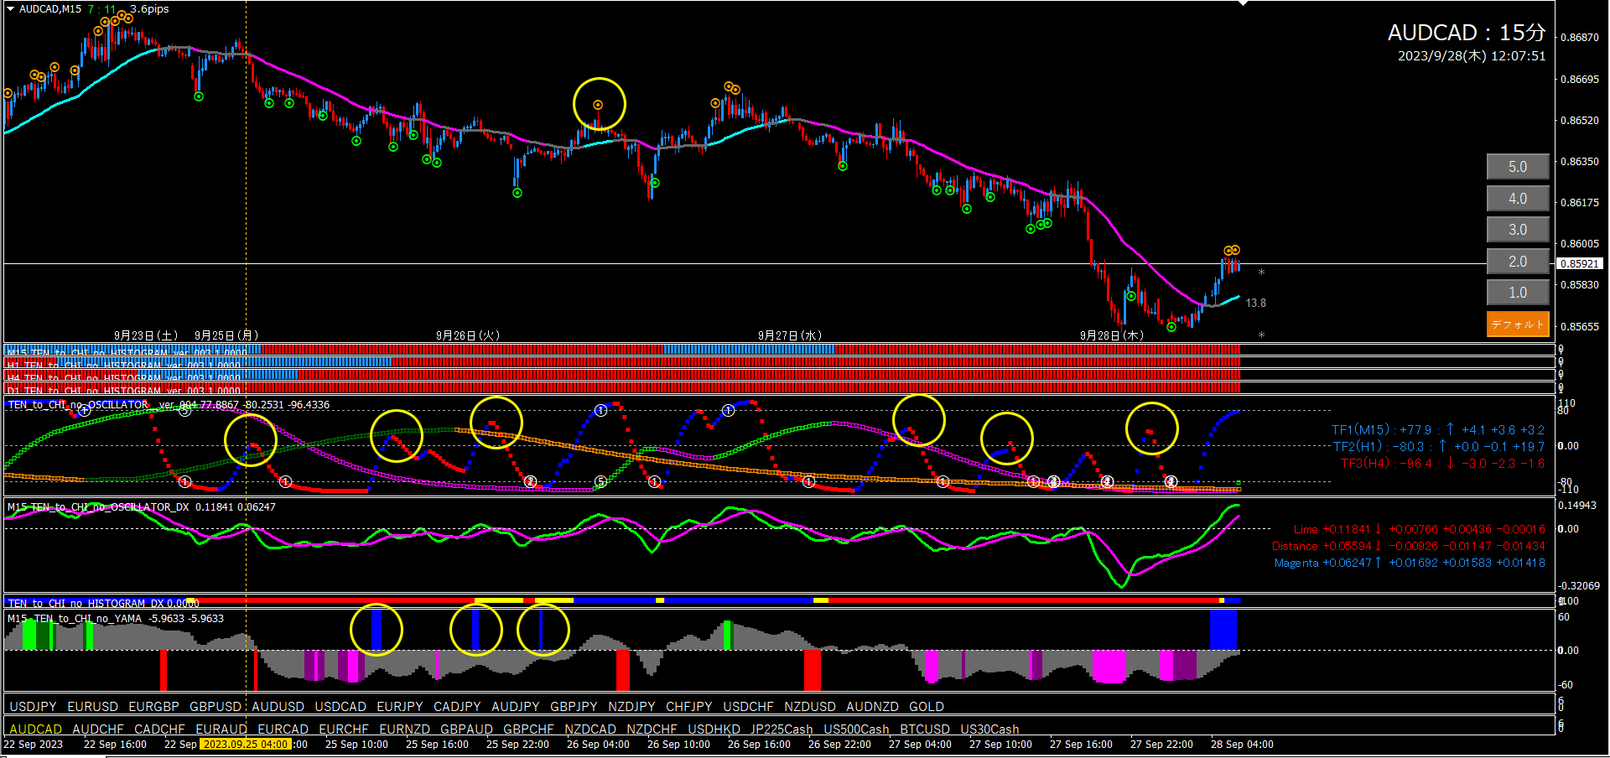The width and height of the screenshot is (1610, 758).
Task: Switch chart to US30Cash symbol
Action: pos(989,729)
